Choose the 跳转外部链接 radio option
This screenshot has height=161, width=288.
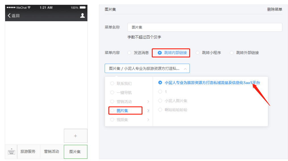point(232,53)
